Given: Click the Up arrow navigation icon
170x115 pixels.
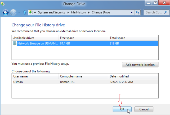Looking at the screenshot, I should pyautogui.click(x=25, y=12).
